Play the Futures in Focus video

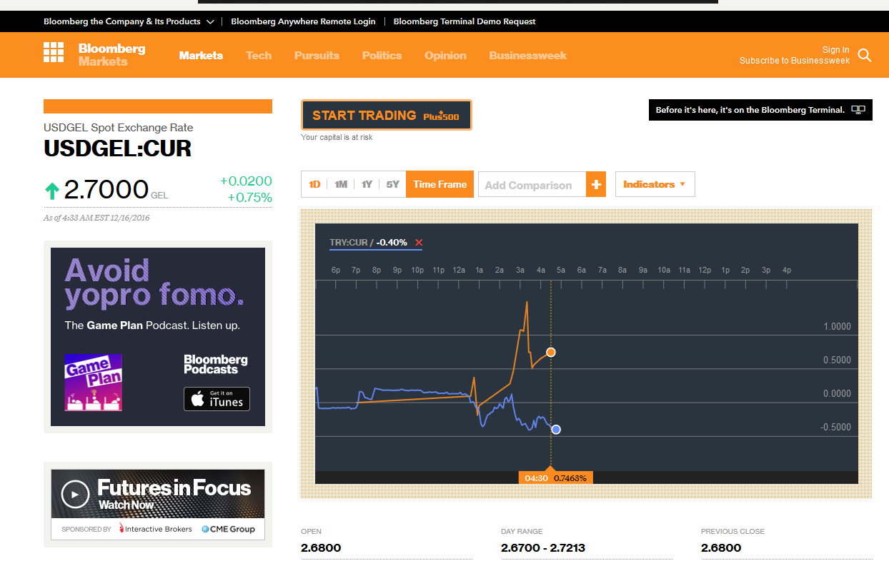click(x=74, y=494)
